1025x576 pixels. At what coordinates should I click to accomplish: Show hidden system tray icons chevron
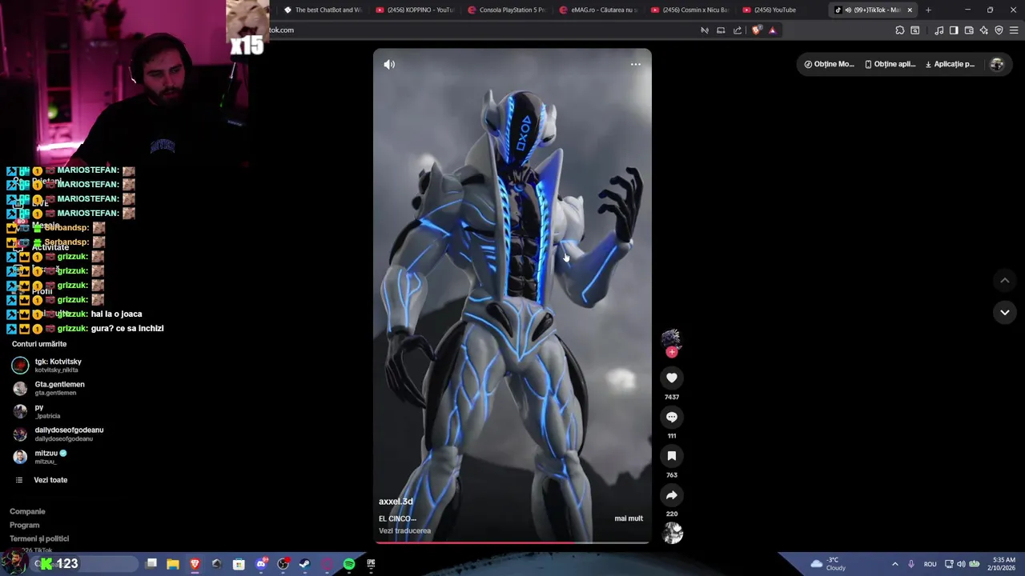895,564
